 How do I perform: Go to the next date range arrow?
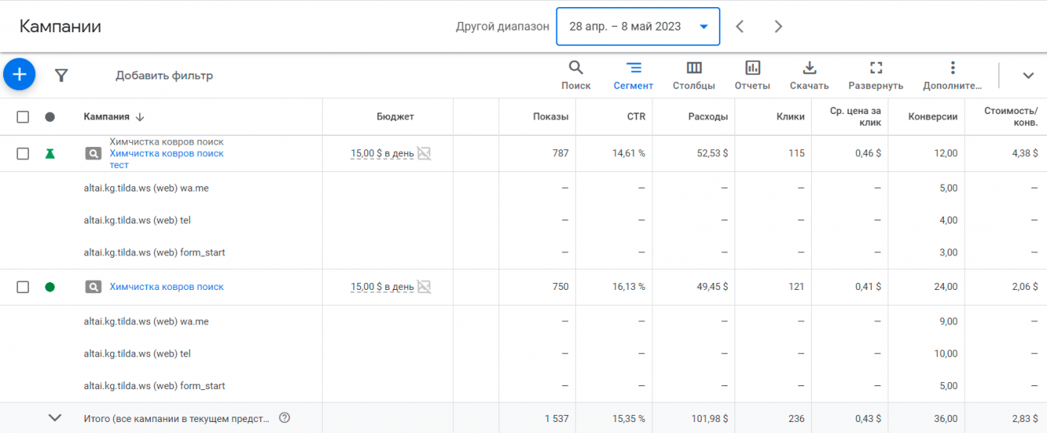tap(778, 27)
